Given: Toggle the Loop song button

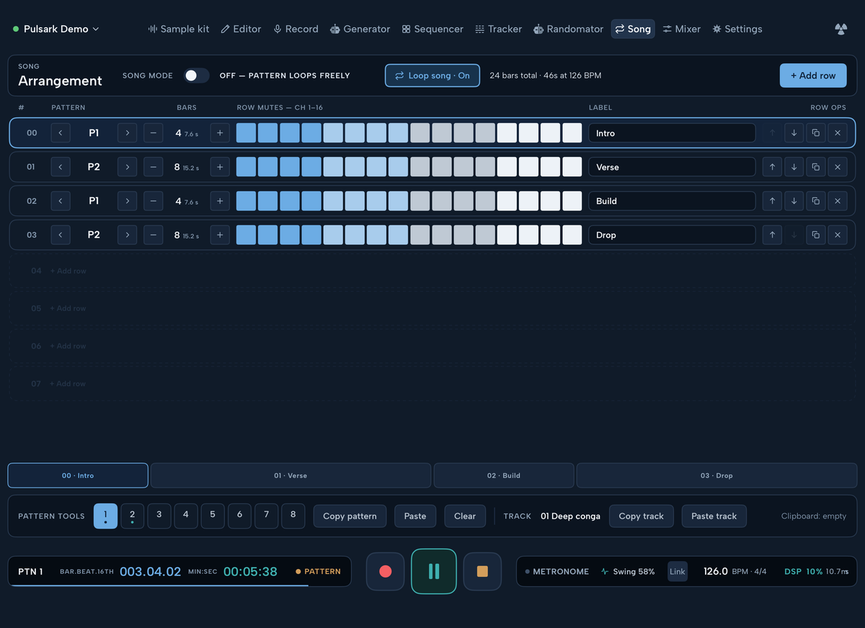Looking at the screenshot, I should coord(432,76).
